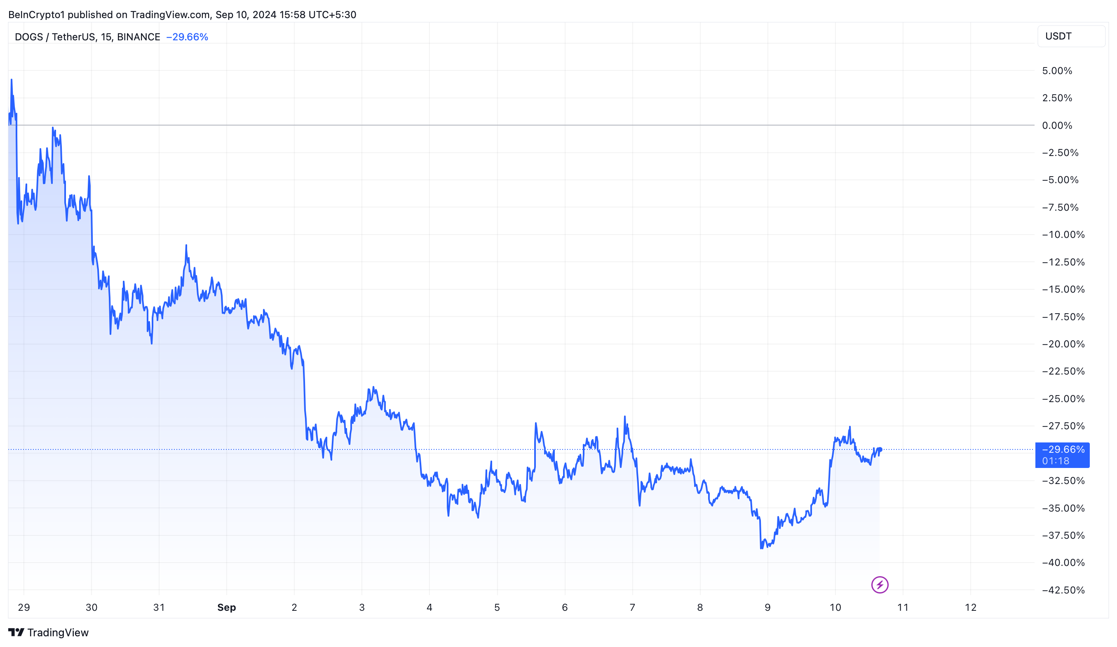Click the −42.50% label on price axis
This screenshot has width=1117, height=647.
click(1063, 590)
